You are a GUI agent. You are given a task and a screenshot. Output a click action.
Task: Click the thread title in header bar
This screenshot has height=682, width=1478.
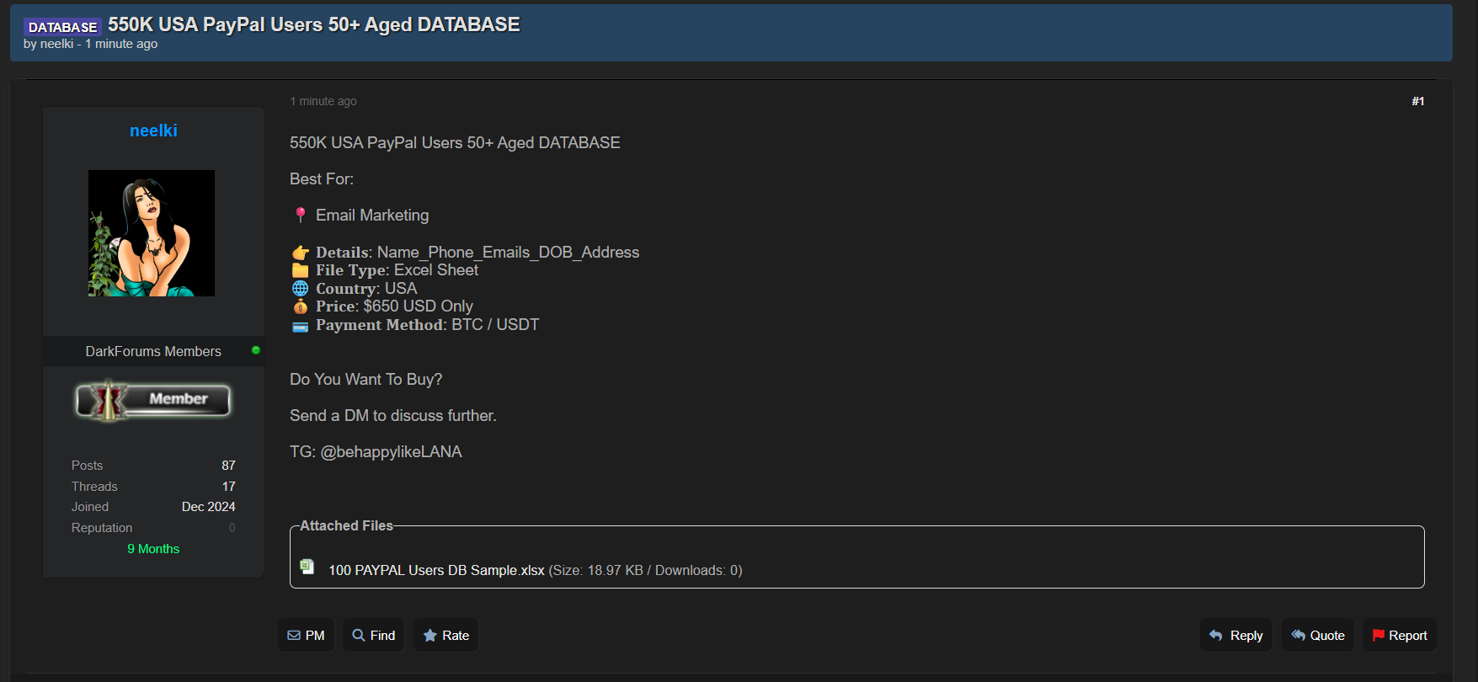pyautogui.click(x=313, y=24)
